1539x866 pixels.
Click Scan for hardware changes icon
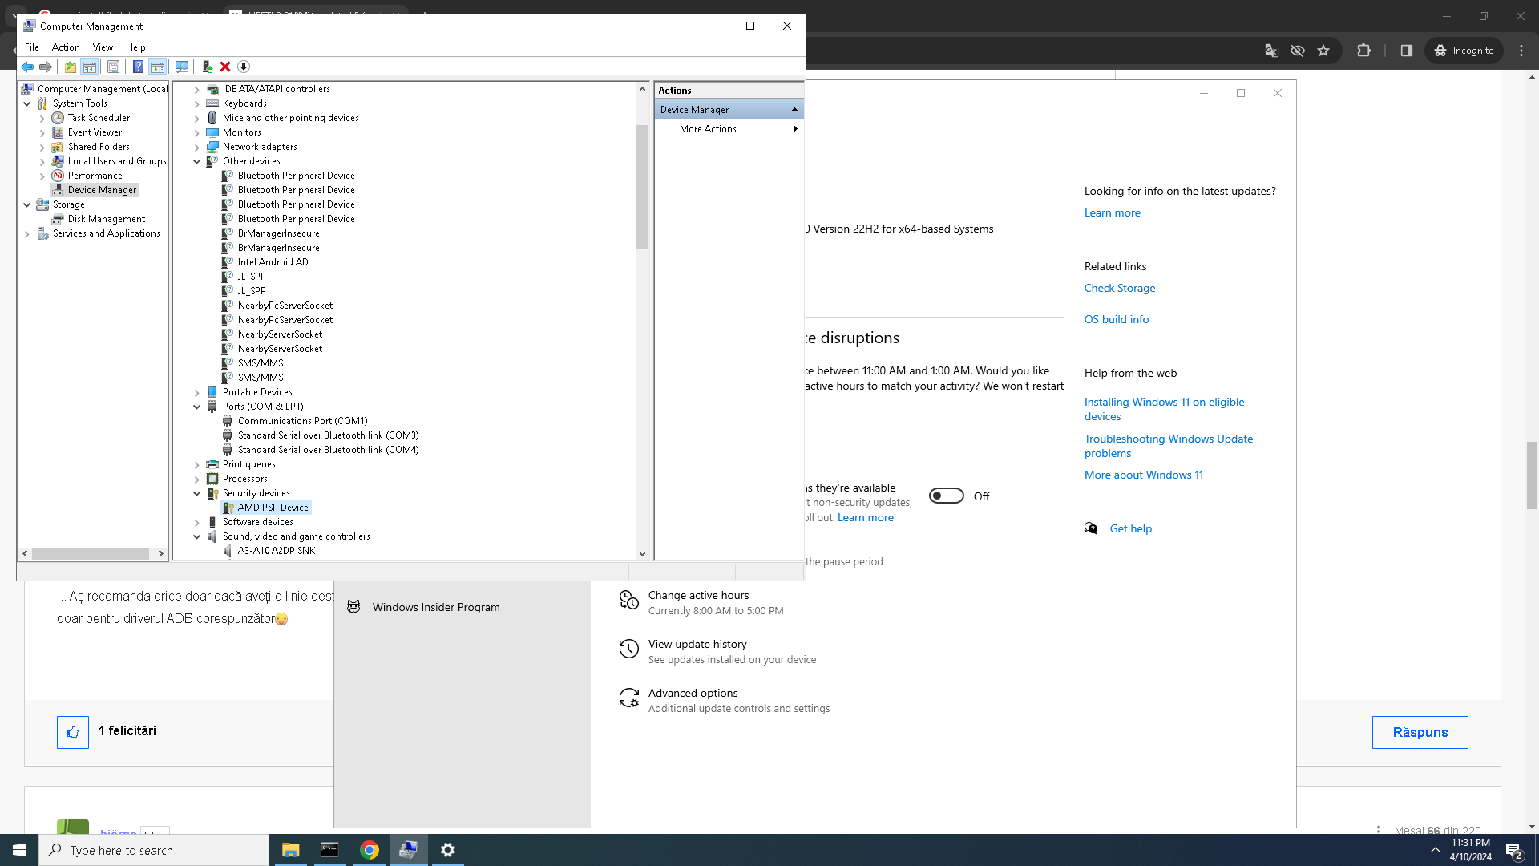click(x=182, y=67)
